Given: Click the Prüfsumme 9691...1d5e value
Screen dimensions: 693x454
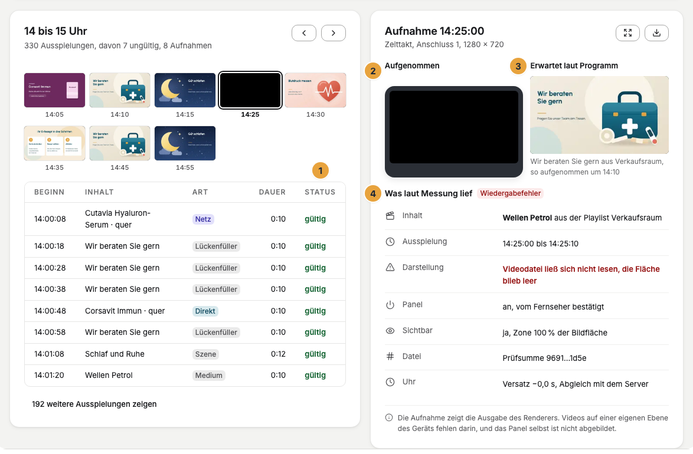Looking at the screenshot, I should (544, 358).
